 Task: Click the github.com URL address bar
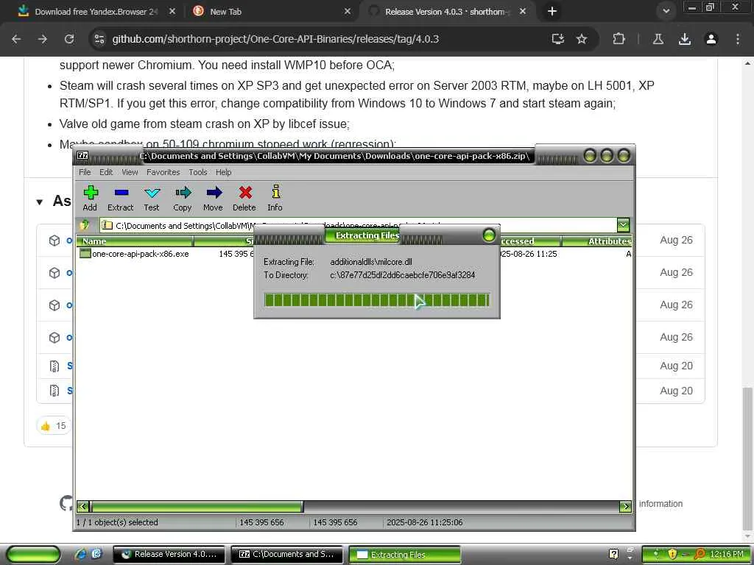point(275,39)
